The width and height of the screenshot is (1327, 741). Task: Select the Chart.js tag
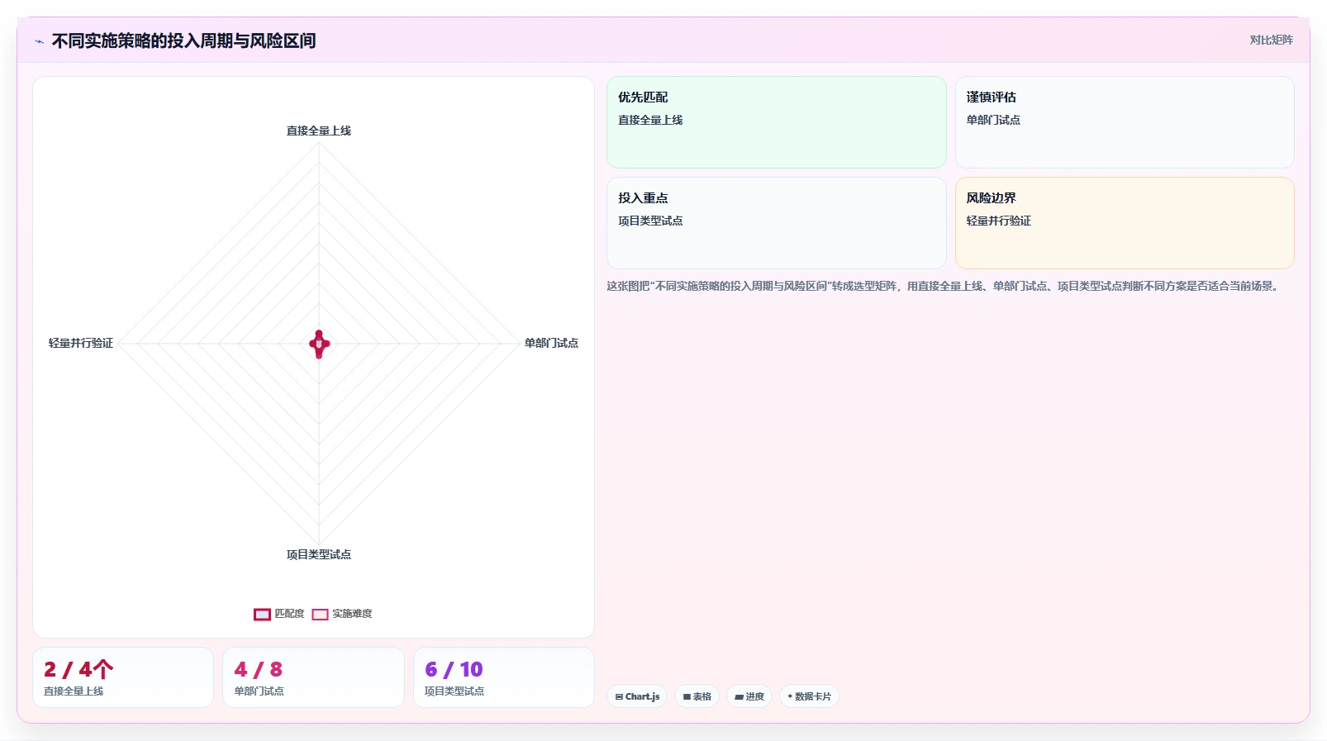coord(637,696)
